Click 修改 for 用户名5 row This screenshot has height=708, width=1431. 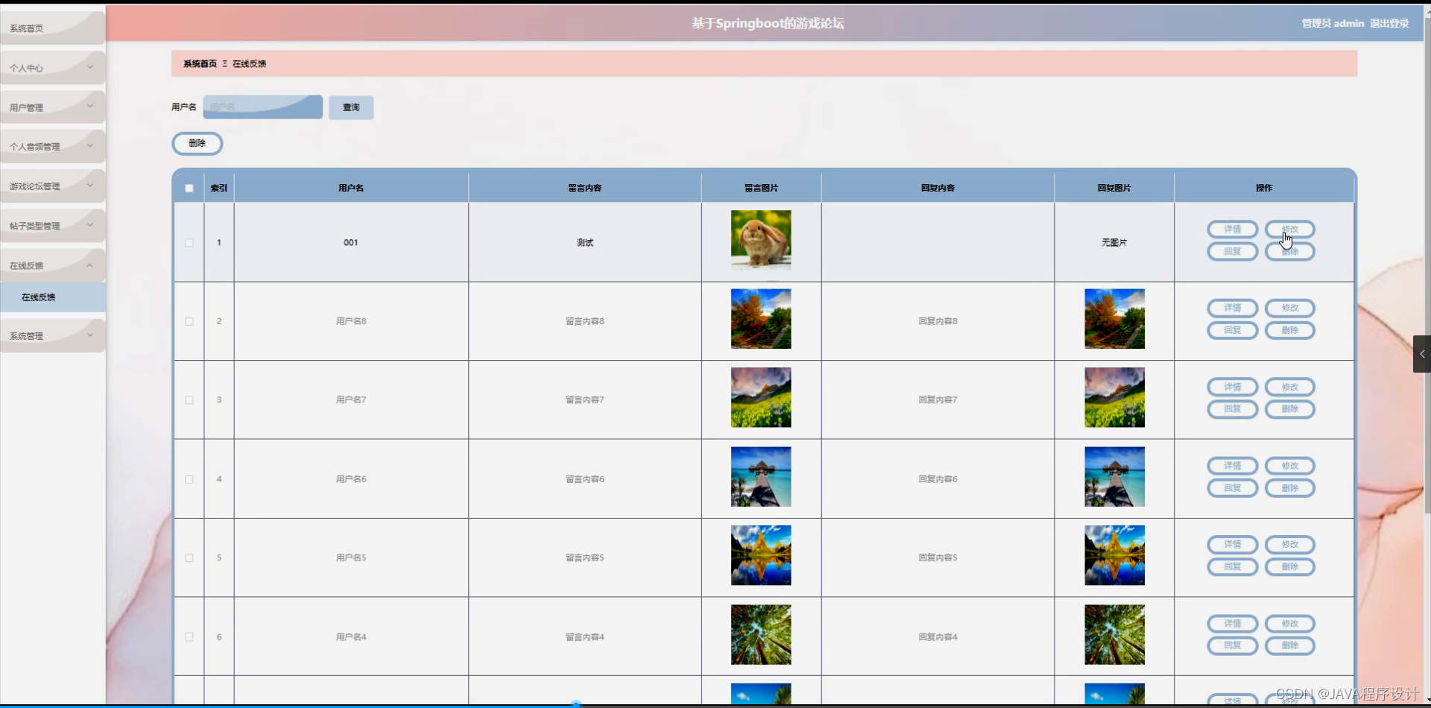[x=1290, y=545]
